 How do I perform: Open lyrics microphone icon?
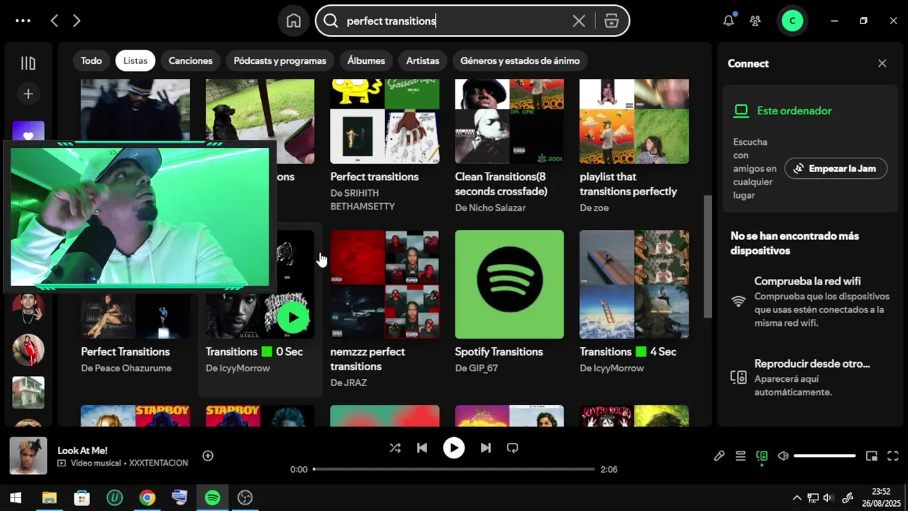tap(719, 456)
